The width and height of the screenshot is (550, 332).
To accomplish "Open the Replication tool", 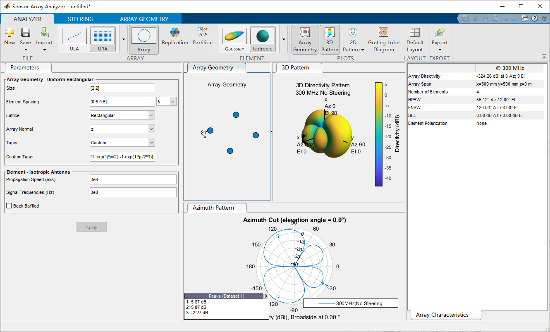I will [175, 36].
